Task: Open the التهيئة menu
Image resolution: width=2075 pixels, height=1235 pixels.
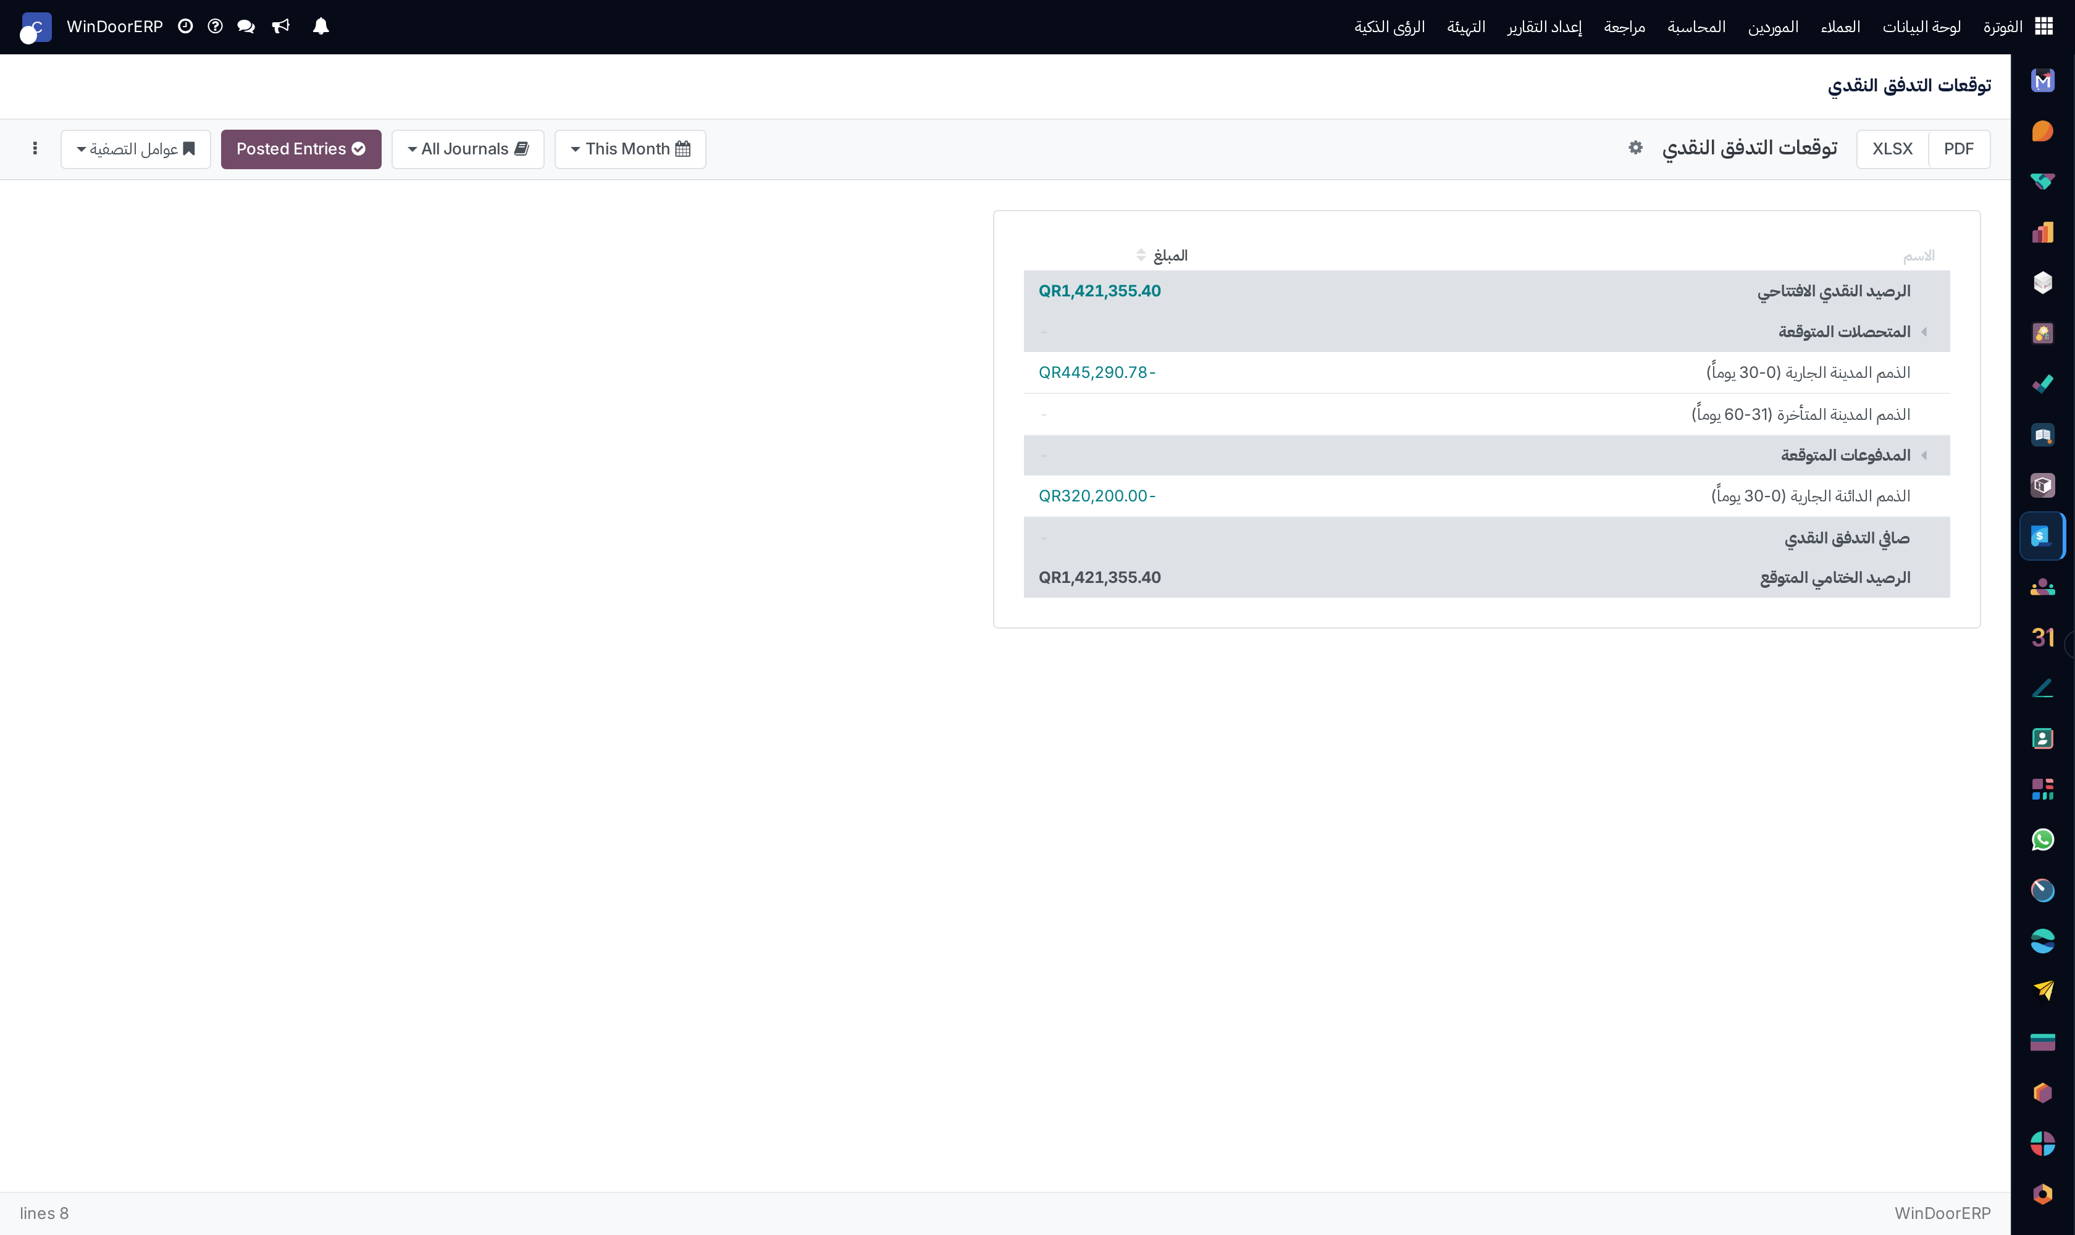Action: 1465,27
